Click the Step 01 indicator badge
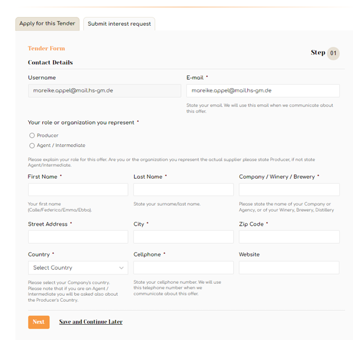This screenshot has height=340, width=353. (333, 53)
